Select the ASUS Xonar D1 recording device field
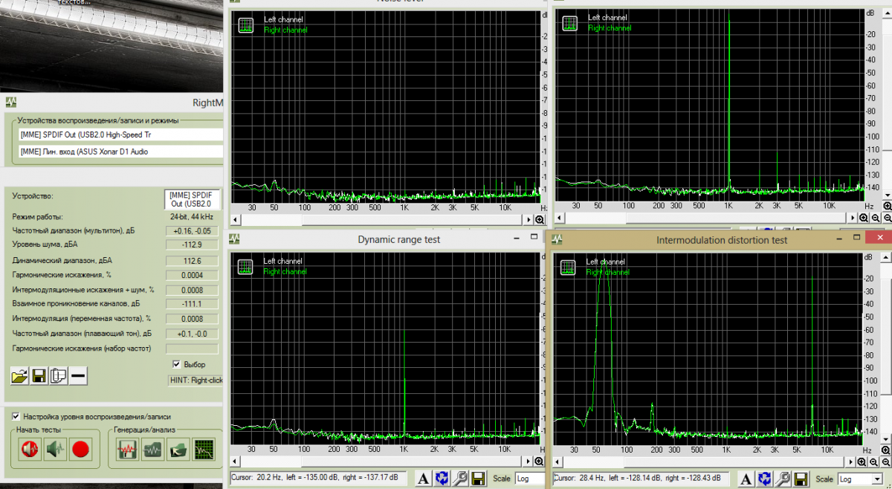 [x=120, y=152]
